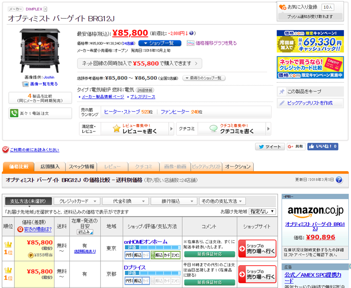
Task: Click the review star icon
Action: [117, 128]
